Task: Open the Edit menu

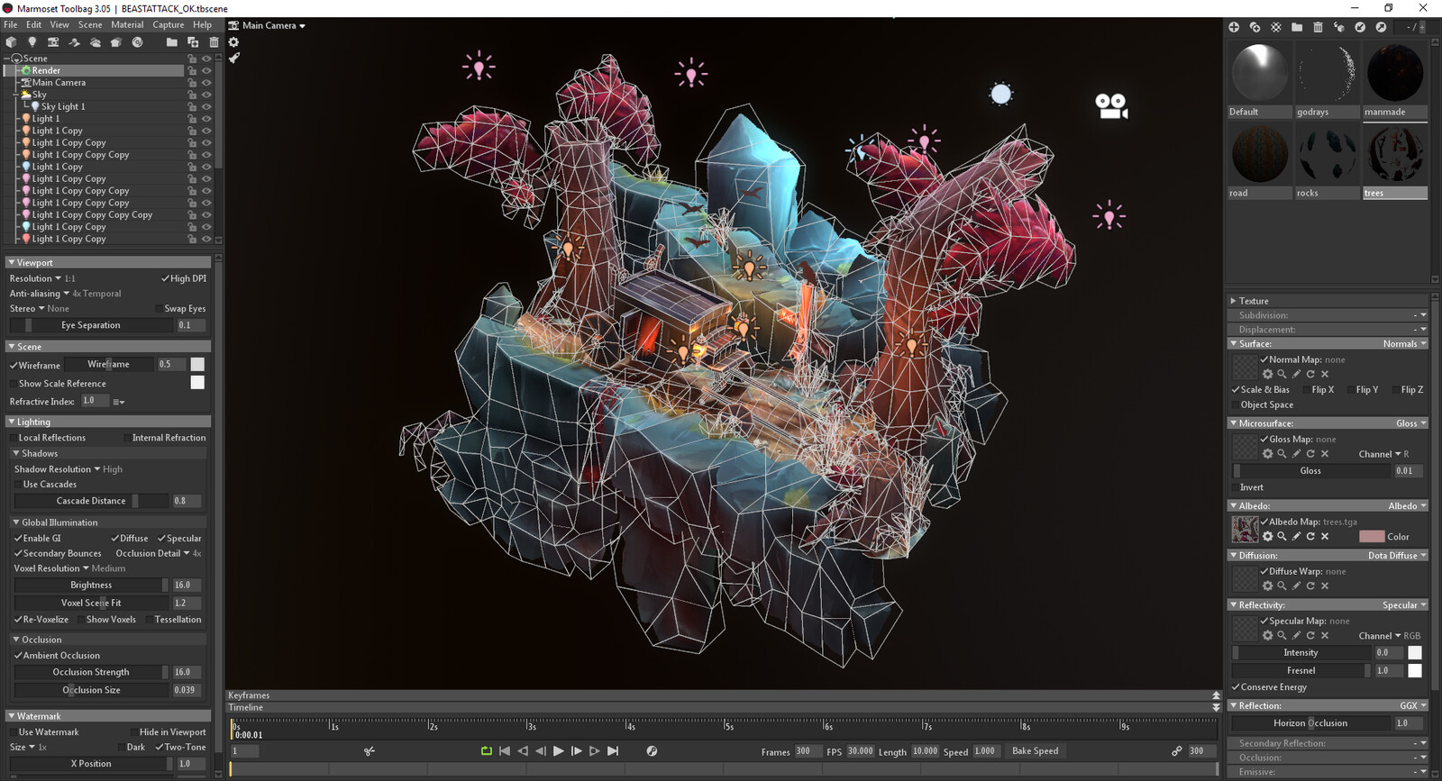Action: coord(33,25)
